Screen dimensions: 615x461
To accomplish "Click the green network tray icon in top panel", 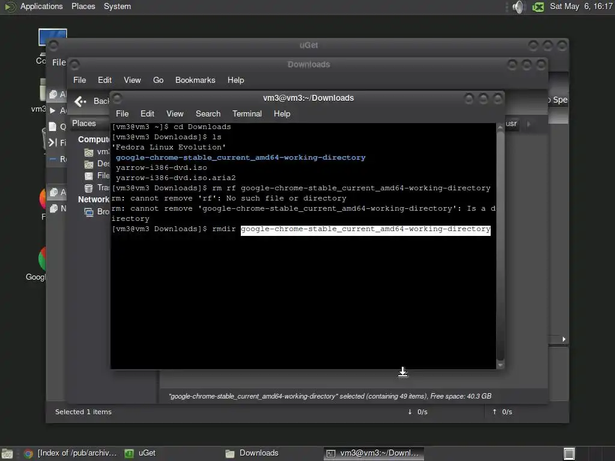I will pyautogui.click(x=538, y=7).
